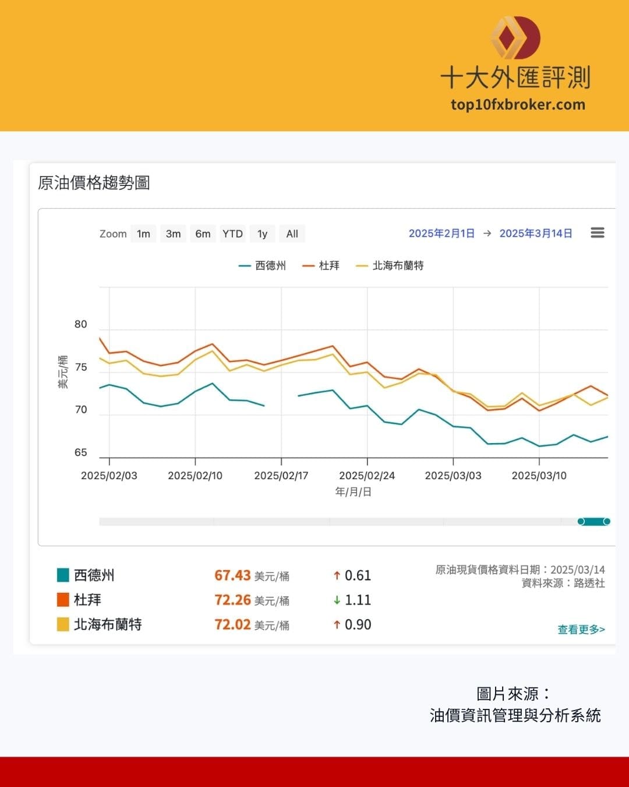Screen dimensions: 629x787
Task: Toggle the 西德州 series in the chart legend
Action: coord(265,265)
